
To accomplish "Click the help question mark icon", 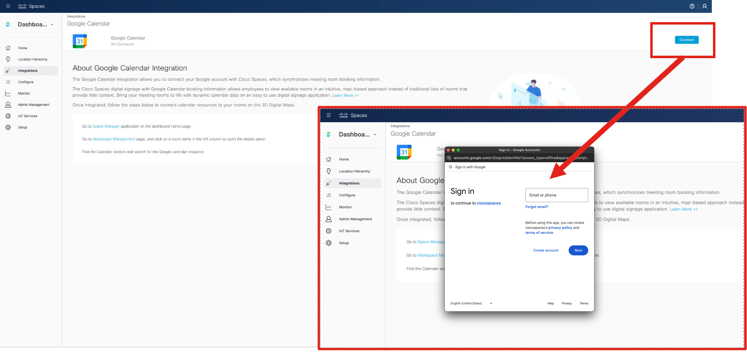I will point(692,6).
